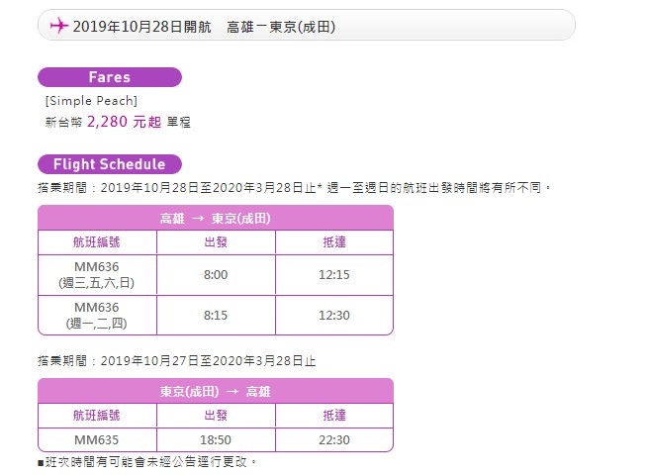This screenshot has width=648, height=475.
Task: Click the 8:15 departure time cell
Action: [x=216, y=316]
